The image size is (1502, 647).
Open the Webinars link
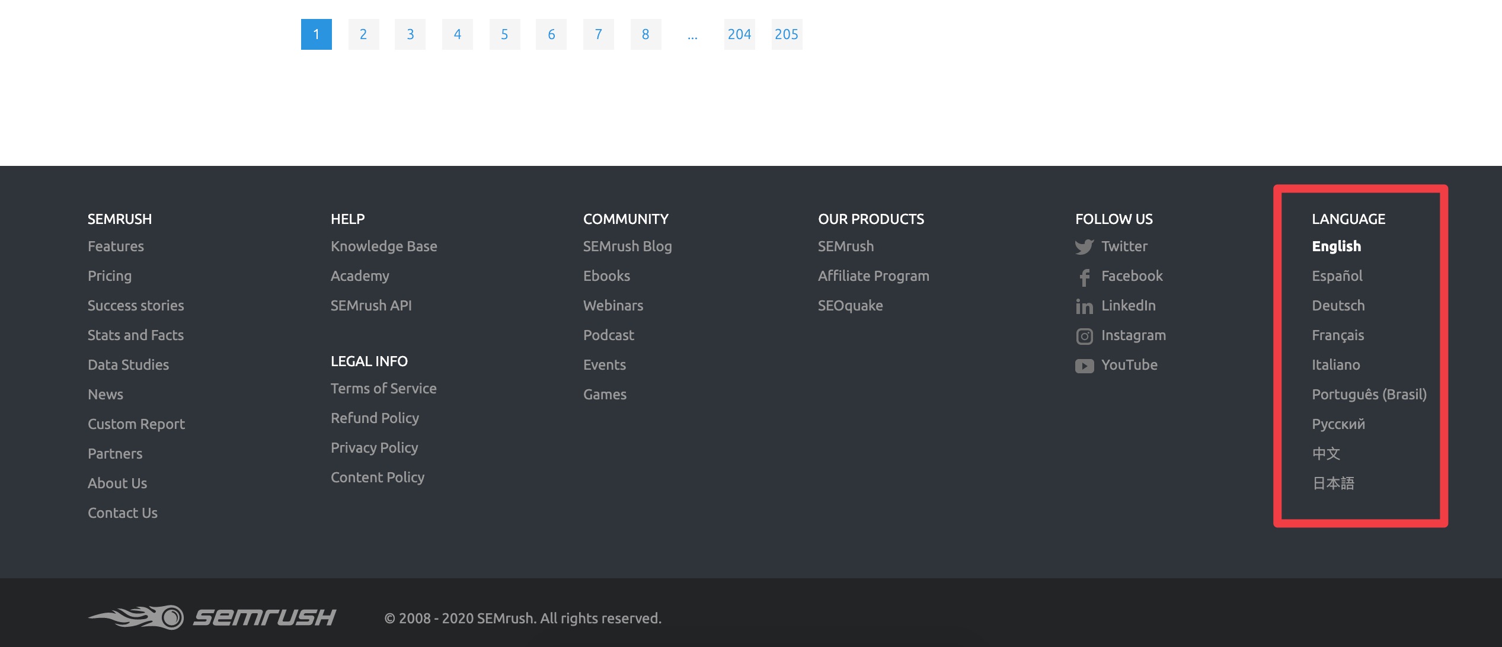[x=613, y=306]
